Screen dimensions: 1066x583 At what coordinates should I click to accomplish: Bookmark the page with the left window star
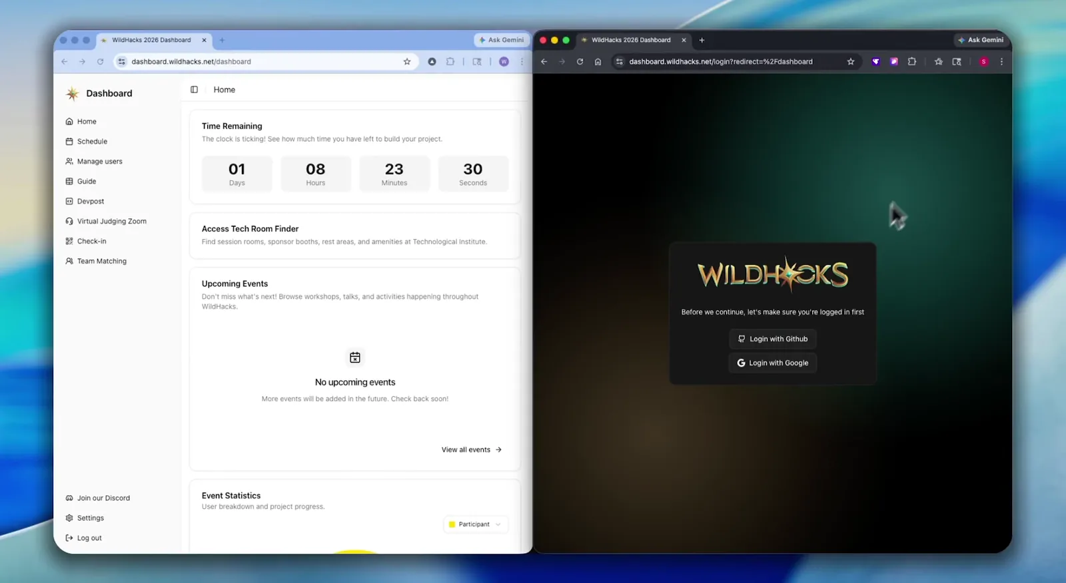[x=407, y=61]
